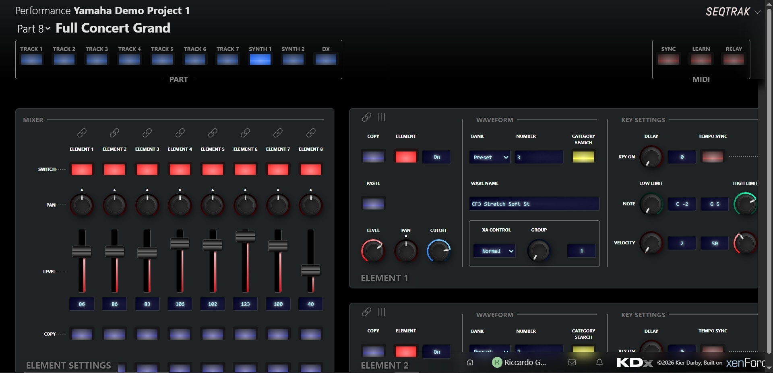The width and height of the screenshot is (773, 373).
Task: Open the home icon in the bottom bar
Action: [470, 363]
